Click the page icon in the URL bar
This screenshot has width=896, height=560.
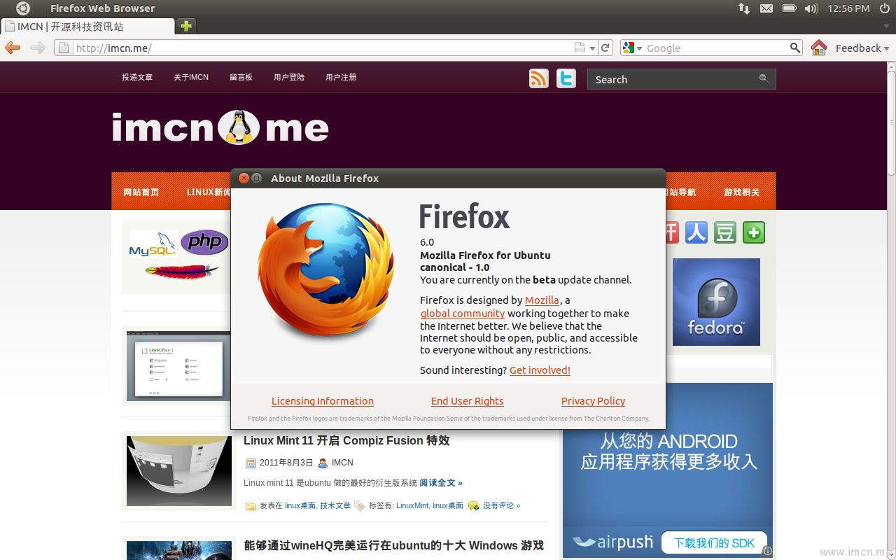click(x=64, y=48)
